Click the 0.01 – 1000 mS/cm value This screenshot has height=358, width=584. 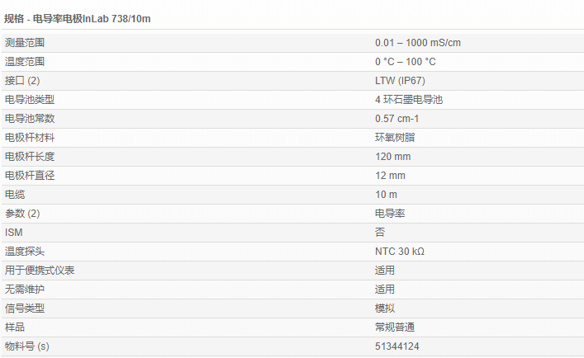click(415, 42)
